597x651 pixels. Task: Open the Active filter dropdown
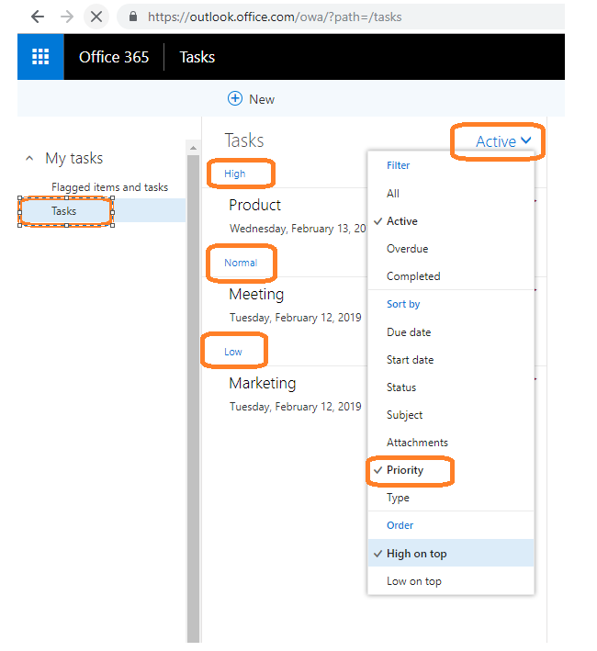[x=503, y=141]
